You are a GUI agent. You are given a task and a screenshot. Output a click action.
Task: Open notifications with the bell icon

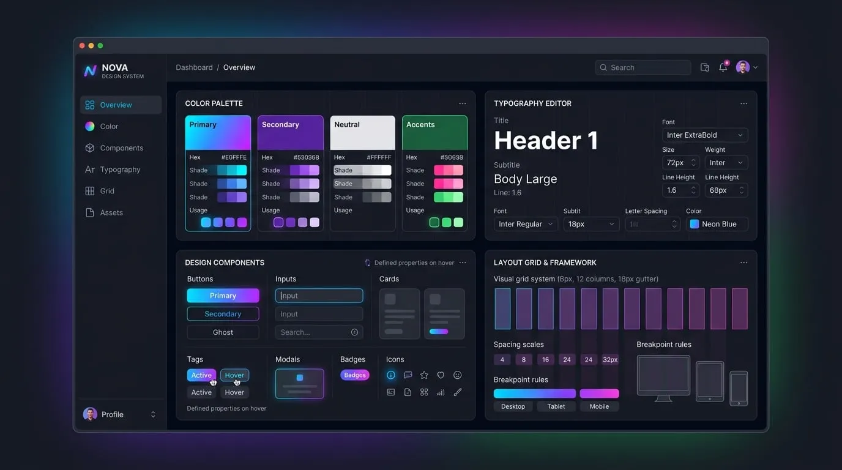click(x=723, y=67)
